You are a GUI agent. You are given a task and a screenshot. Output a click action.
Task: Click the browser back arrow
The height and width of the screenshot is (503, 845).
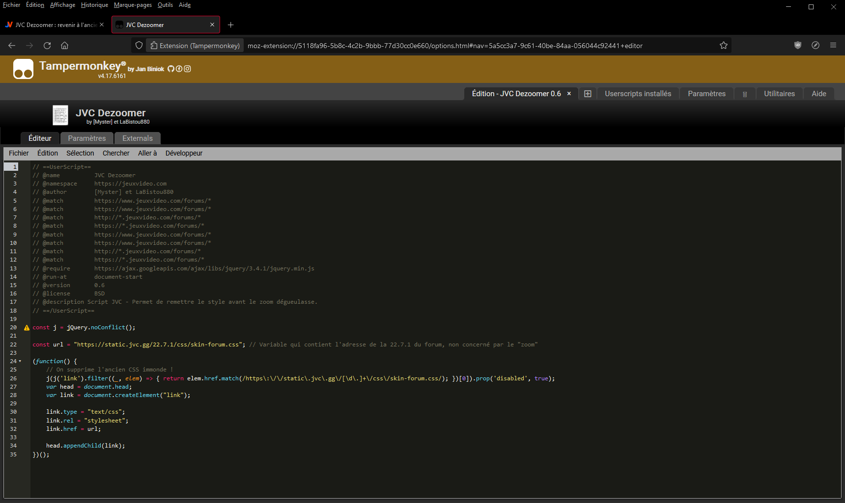click(x=12, y=46)
